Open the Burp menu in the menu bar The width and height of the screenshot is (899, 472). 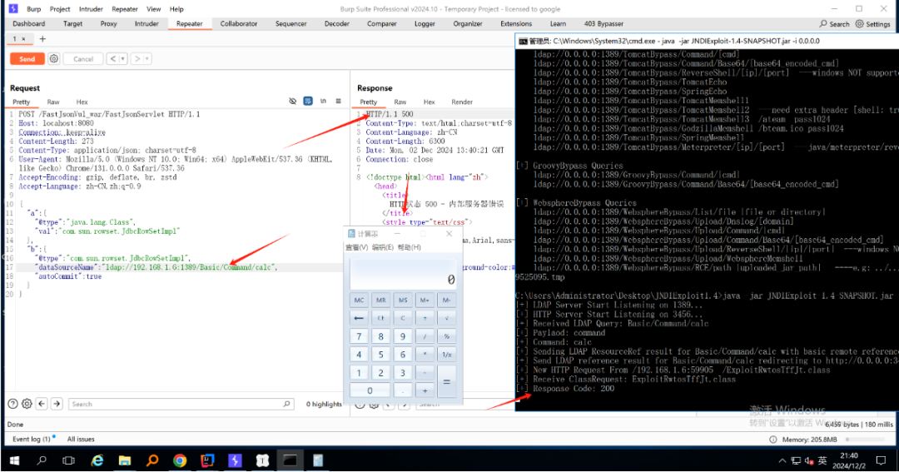pyautogui.click(x=34, y=9)
